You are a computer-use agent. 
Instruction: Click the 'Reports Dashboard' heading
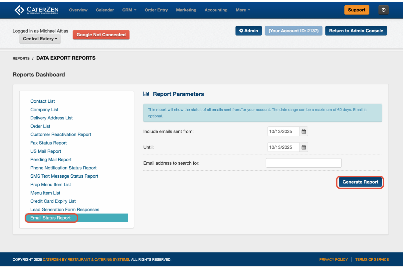[39, 75]
